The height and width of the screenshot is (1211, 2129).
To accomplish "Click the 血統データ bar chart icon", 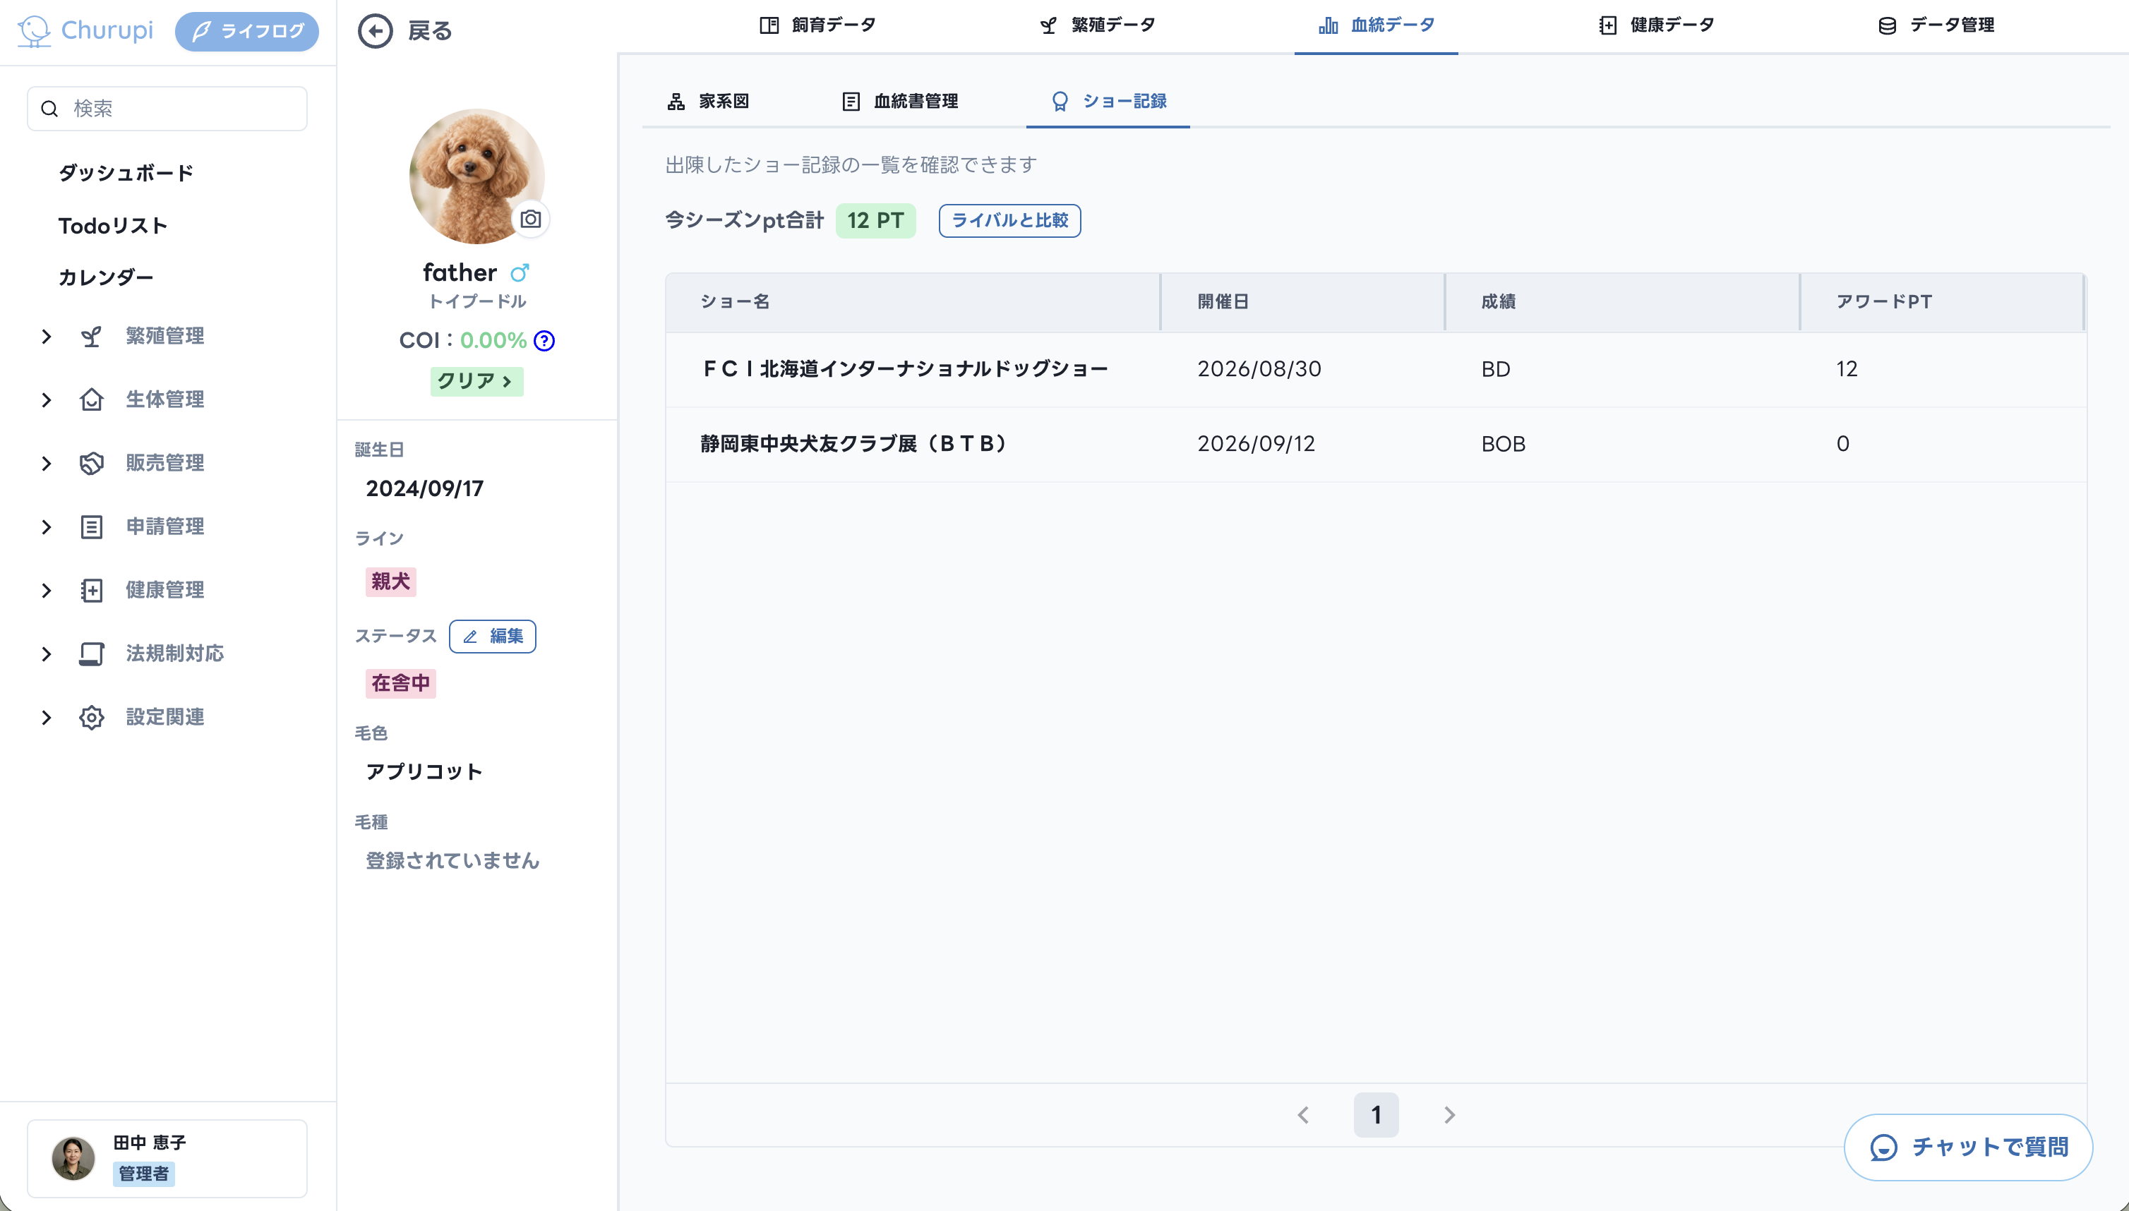I will pyautogui.click(x=1328, y=25).
